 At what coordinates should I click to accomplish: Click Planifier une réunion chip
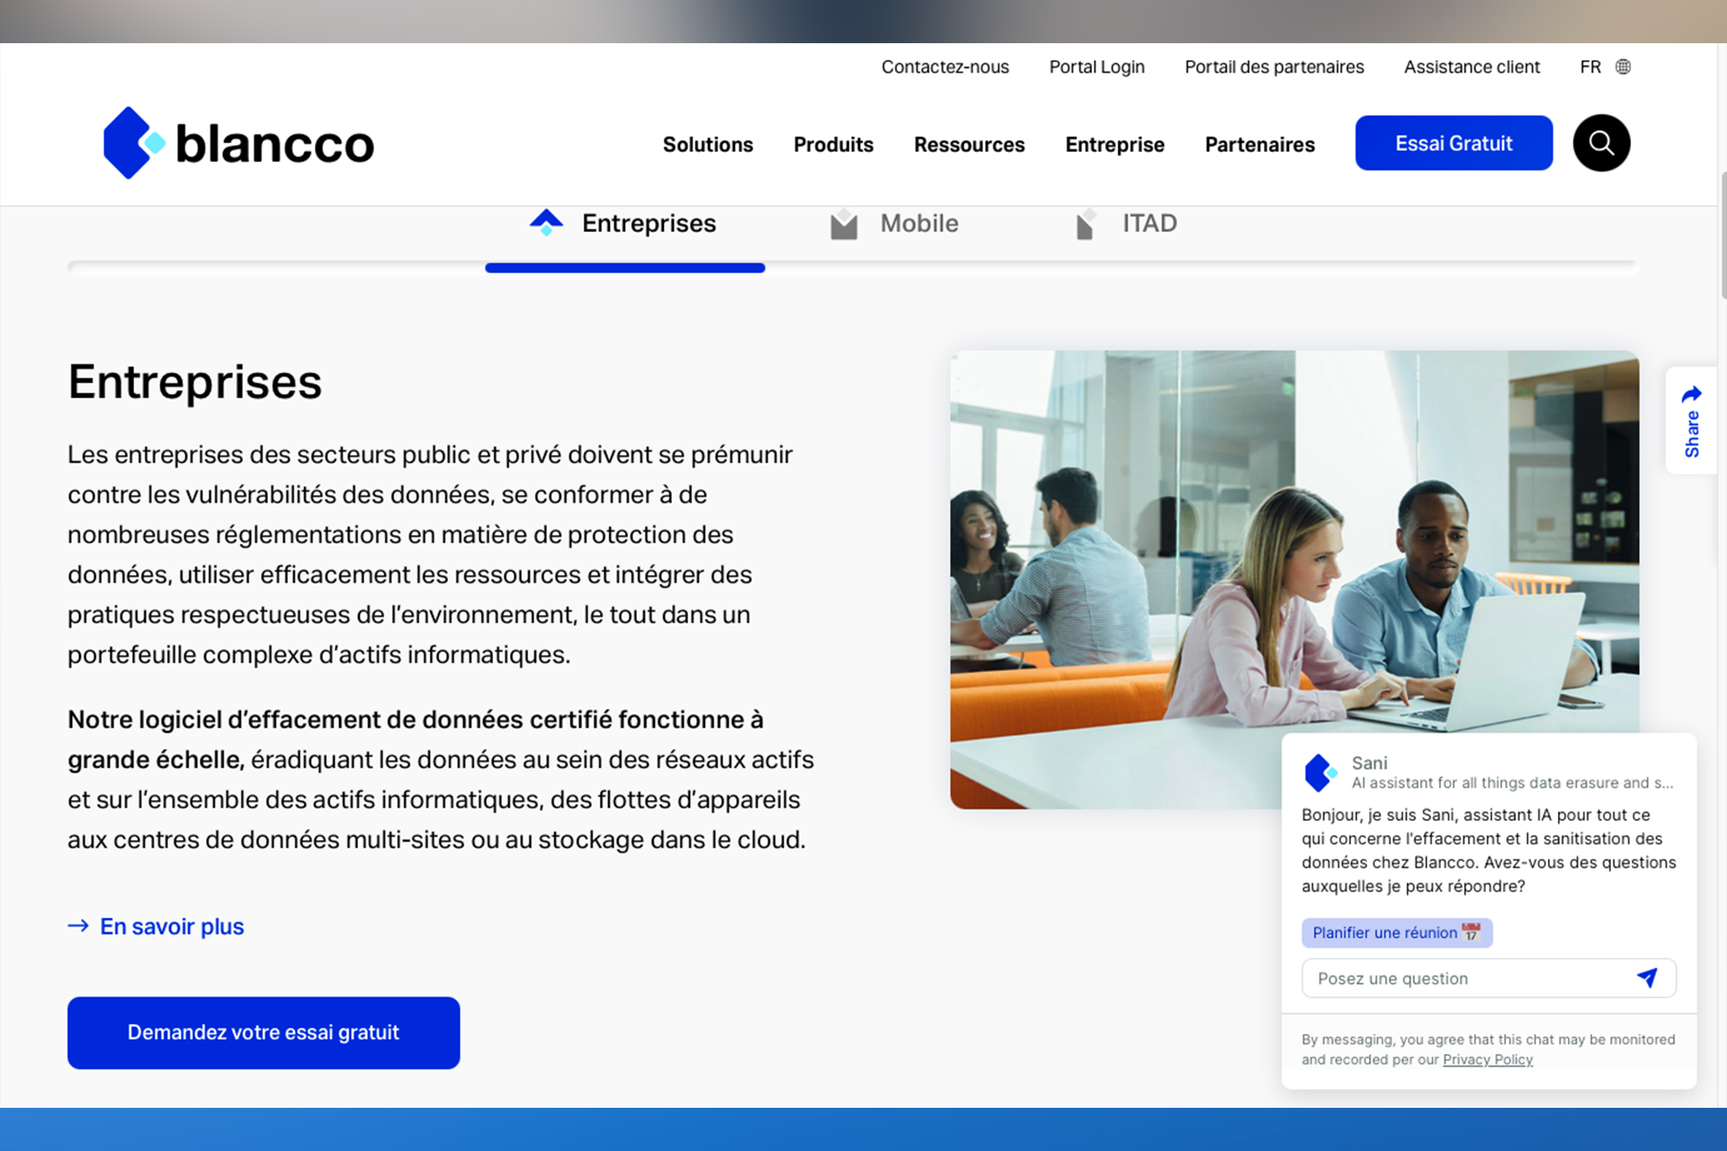pyautogui.click(x=1396, y=932)
